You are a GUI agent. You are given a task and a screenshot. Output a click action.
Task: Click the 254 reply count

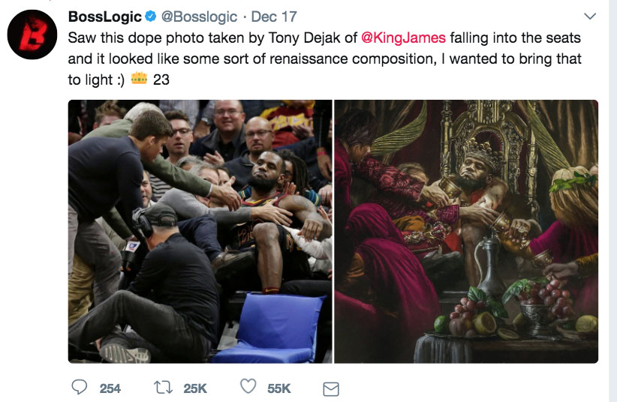click(x=110, y=388)
